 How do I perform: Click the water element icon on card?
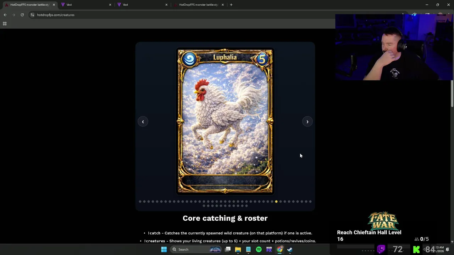(189, 59)
